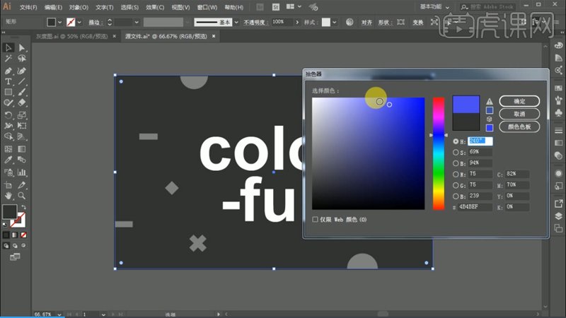Screen dimensions: 566x318
Task: Click the Align button in control bar
Action: pyautogui.click(x=366, y=23)
